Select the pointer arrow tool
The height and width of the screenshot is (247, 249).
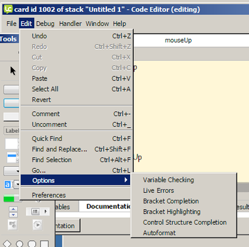(12, 71)
